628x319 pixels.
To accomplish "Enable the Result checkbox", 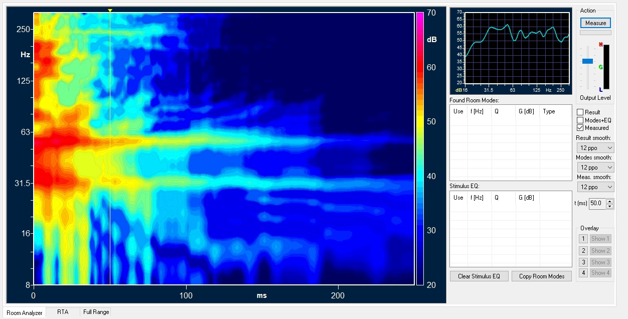I will (580, 112).
